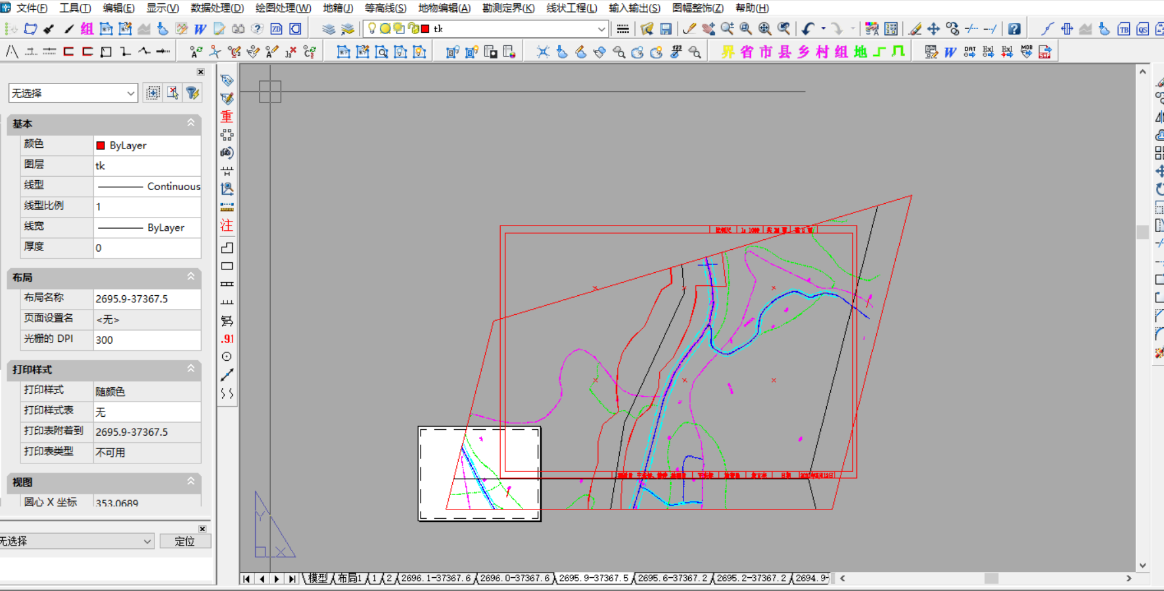Select the pan hand tool

(x=708, y=29)
